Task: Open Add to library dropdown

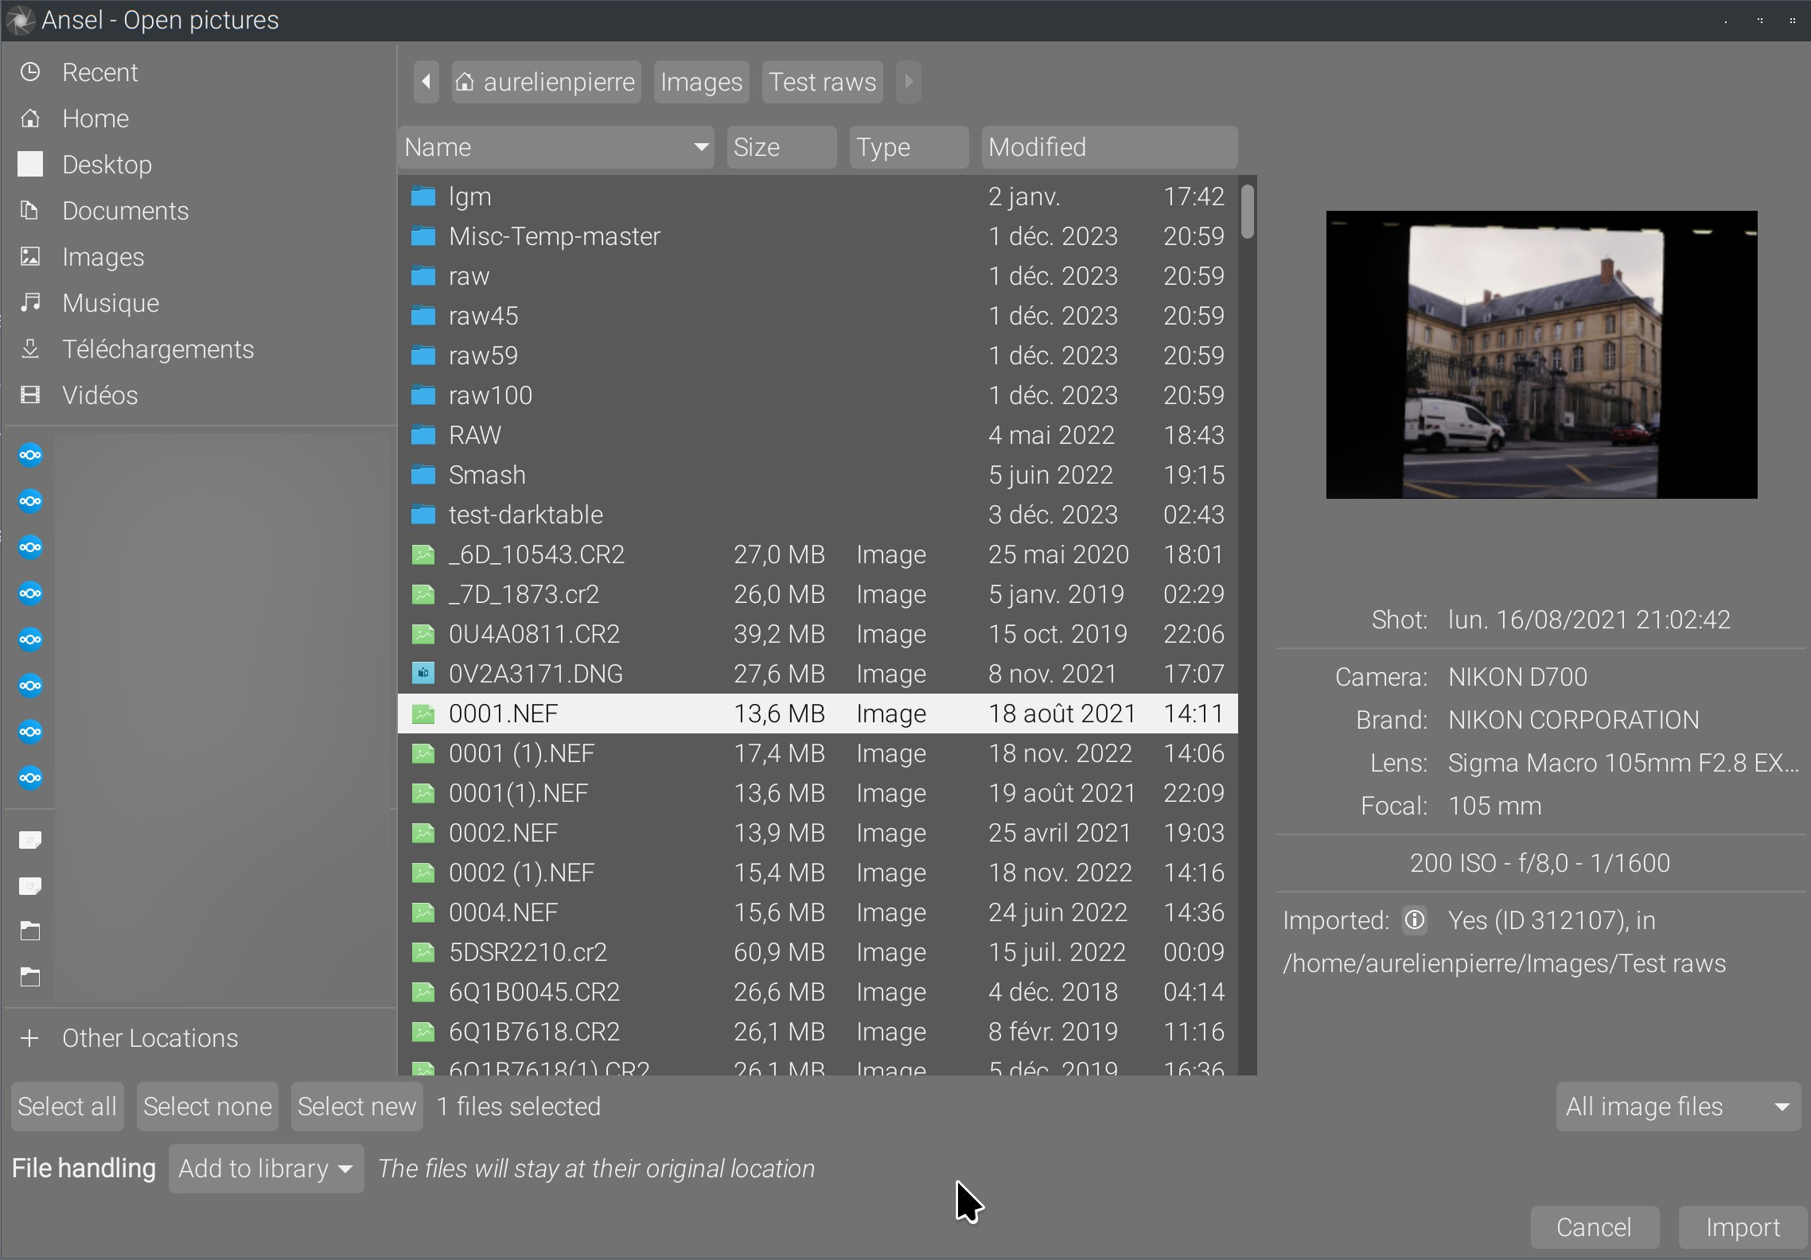Action: click(x=266, y=1169)
